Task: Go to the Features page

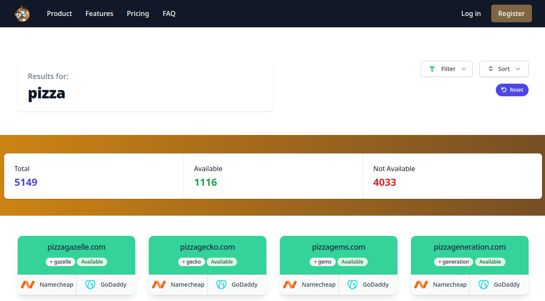Action: pyautogui.click(x=99, y=13)
